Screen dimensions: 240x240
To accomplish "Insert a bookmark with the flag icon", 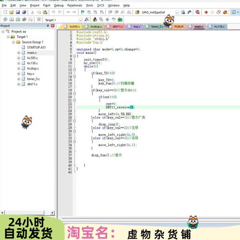I will (83, 12).
